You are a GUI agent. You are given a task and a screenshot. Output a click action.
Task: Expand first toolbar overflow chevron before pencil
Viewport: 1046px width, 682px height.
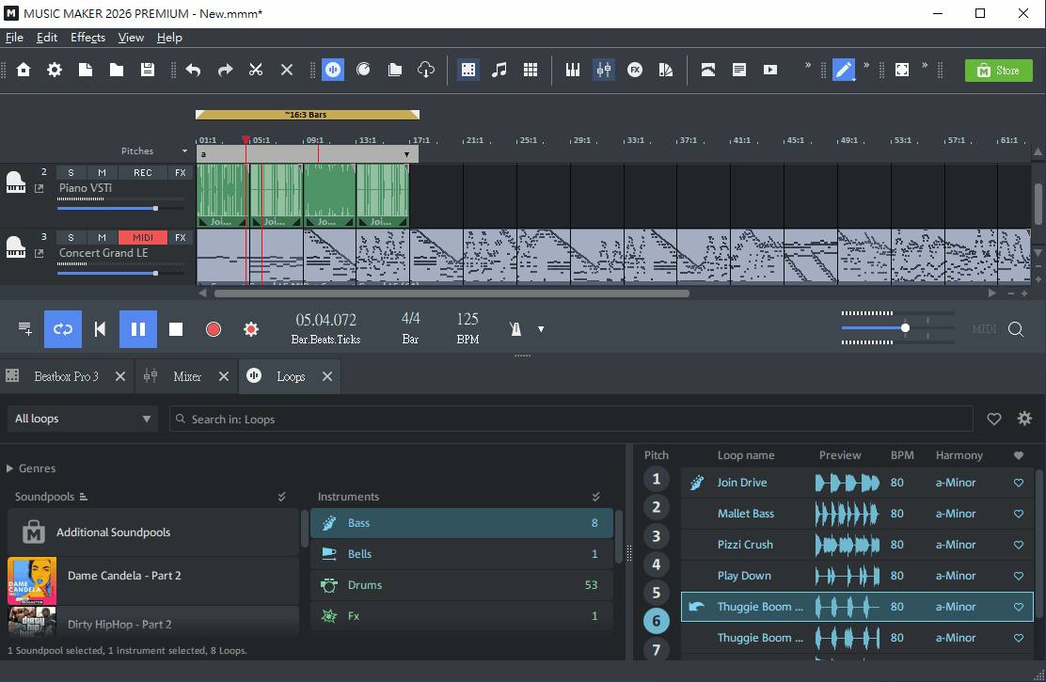point(808,65)
